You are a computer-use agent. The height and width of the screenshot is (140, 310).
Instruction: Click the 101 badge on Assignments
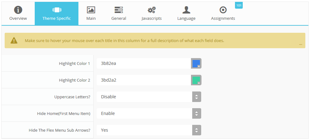tap(239, 5)
